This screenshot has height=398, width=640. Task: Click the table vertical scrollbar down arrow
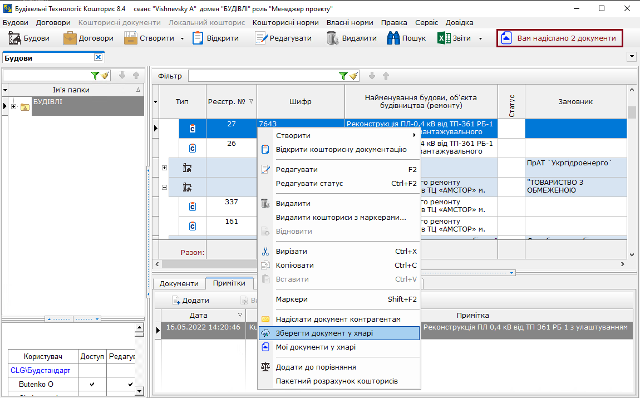click(632, 255)
